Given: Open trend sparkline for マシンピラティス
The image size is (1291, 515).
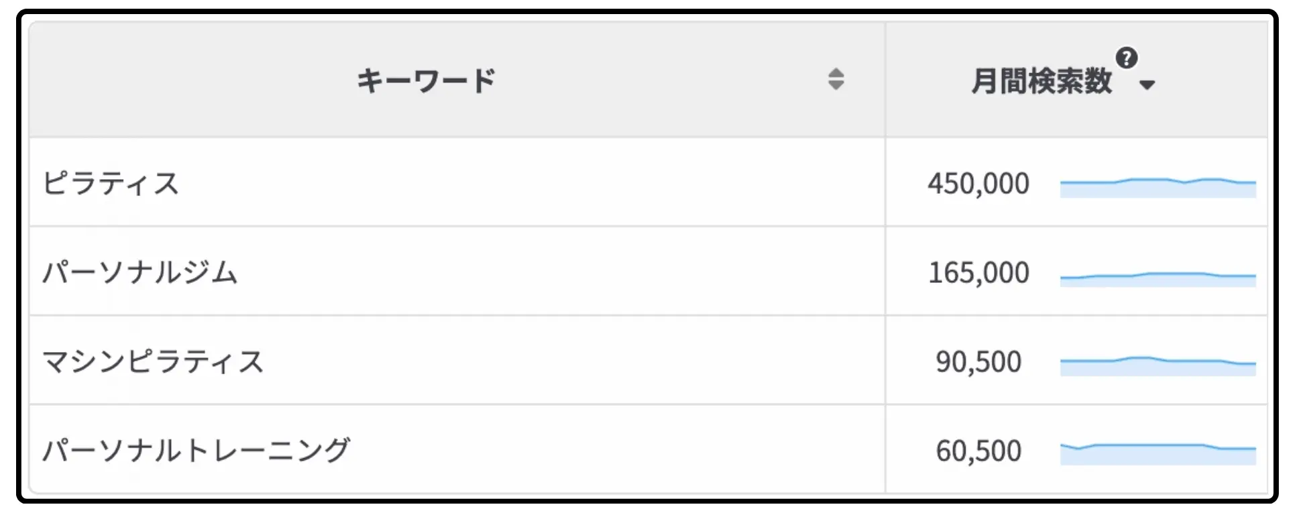Looking at the screenshot, I should 1158,366.
